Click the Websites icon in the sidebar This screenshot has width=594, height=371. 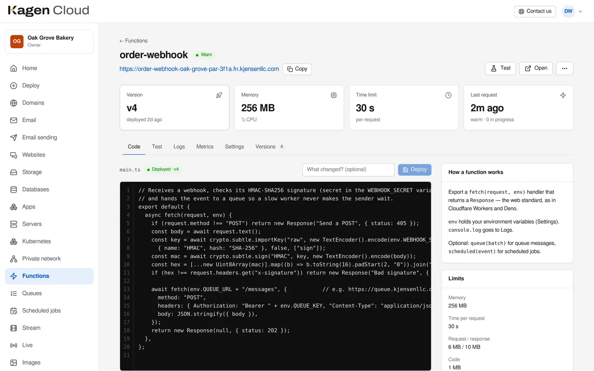(x=14, y=155)
